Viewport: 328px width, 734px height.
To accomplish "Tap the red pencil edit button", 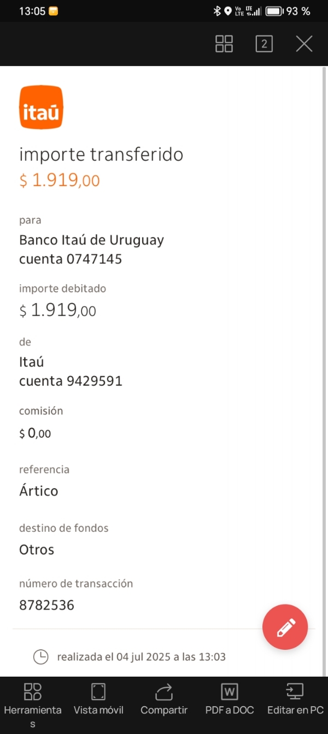I will tap(285, 627).
